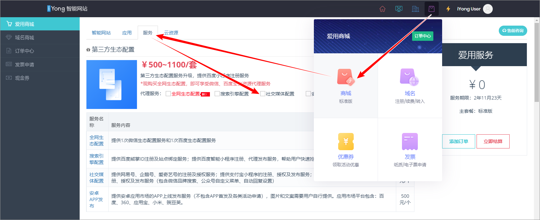Click the 注册/续费/转入 subtitle

click(410, 101)
